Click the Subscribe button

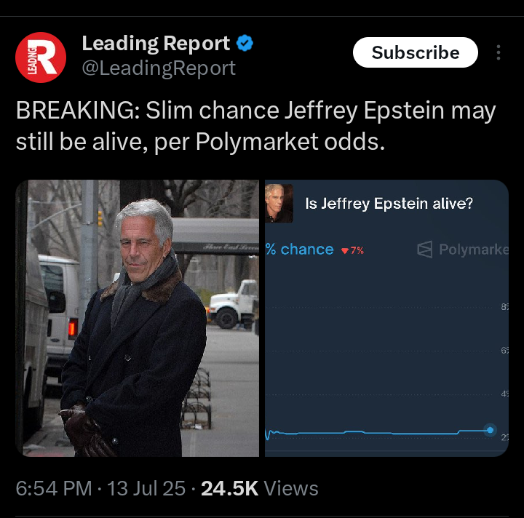click(x=416, y=52)
